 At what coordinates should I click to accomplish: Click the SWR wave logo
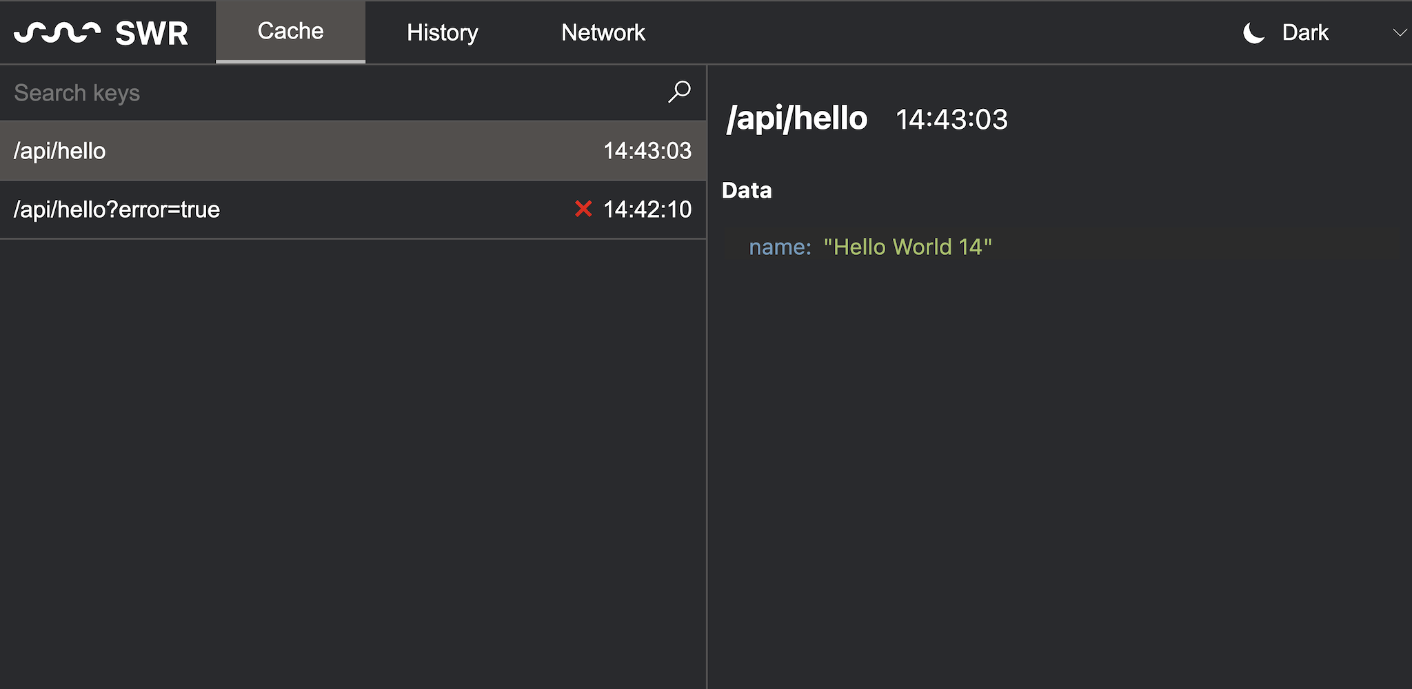57,32
